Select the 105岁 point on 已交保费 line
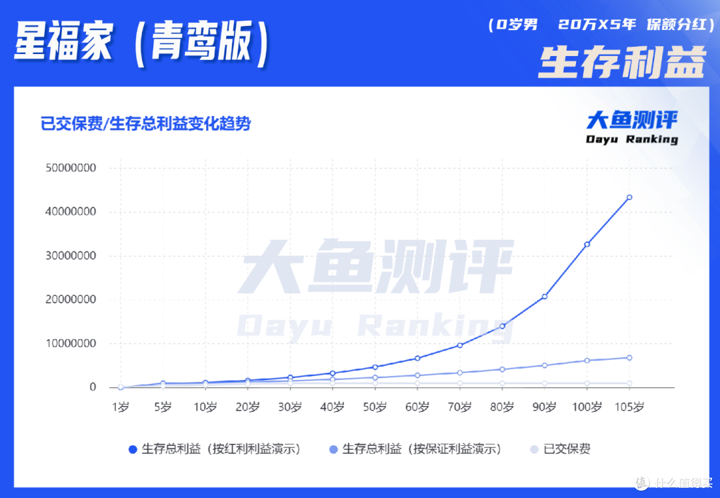The width and height of the screenshot is (720, 498). [x=629, y=383]
